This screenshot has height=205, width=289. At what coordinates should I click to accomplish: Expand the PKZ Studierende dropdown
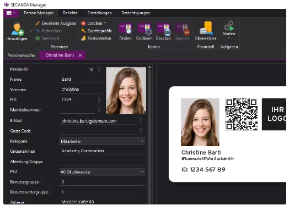[102, 172]
